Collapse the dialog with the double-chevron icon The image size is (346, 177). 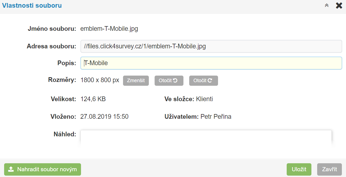[x=327, y=5]
